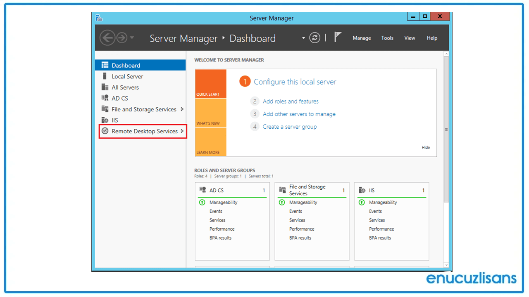Screen dimensions: 529x297
Task: Select File and Storage Services in sidebar
Action: (x=140, y=109)
